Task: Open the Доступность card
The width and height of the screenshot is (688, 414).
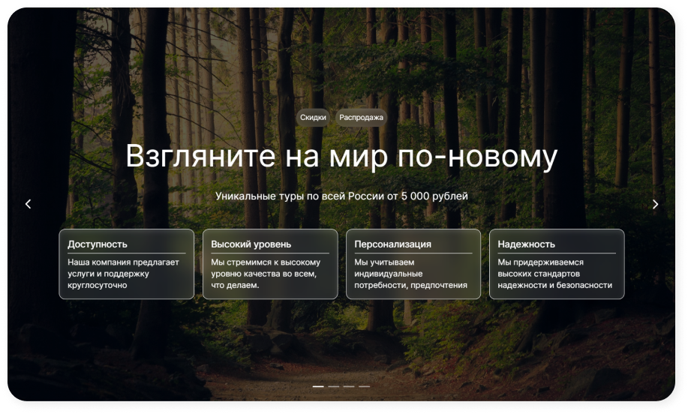Action: [x=126, y=264]
